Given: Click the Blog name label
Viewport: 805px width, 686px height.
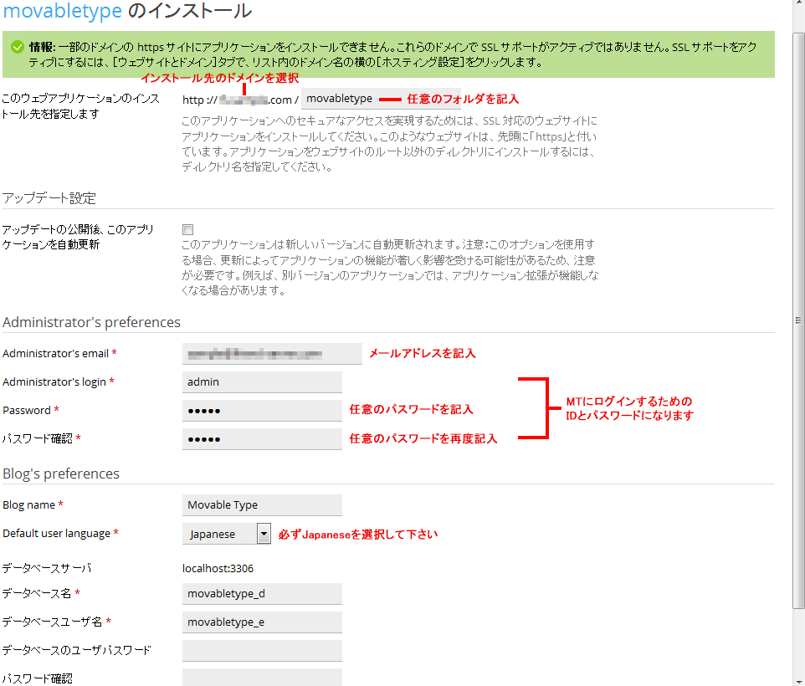Looking at the screenshot, I should click(28, 505).
